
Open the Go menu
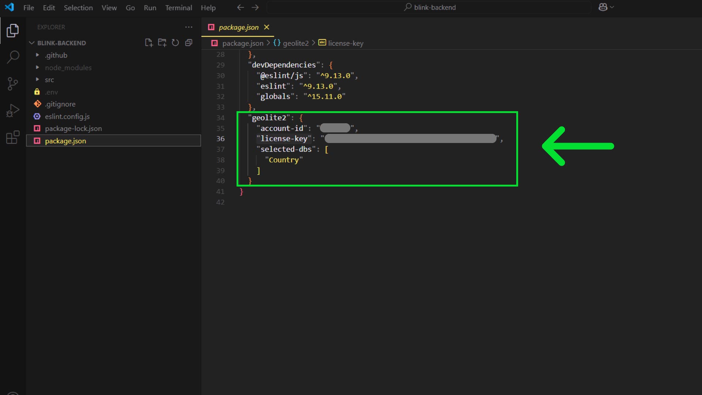pyautogui.click(x=130, y=8)
